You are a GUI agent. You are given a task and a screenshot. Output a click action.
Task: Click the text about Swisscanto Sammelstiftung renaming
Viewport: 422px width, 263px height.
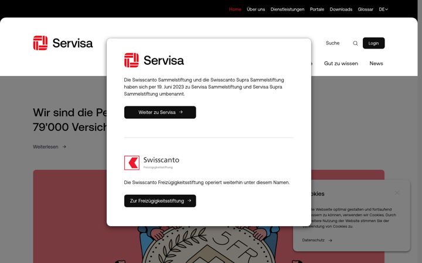pos(204,87)
